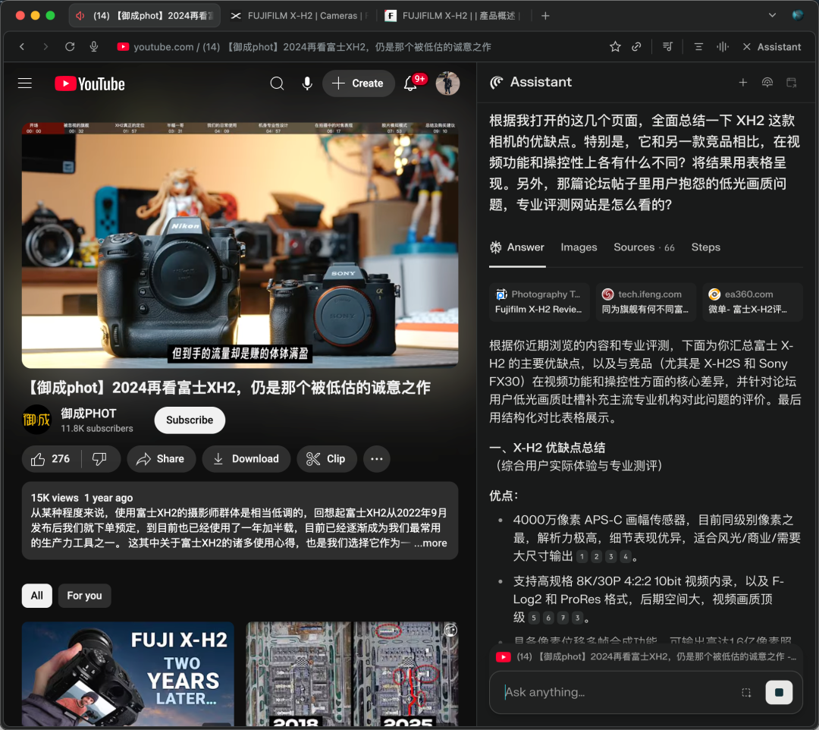Stop Assistant response with the square button
The image size is (819, 730).
click(779, 691)
